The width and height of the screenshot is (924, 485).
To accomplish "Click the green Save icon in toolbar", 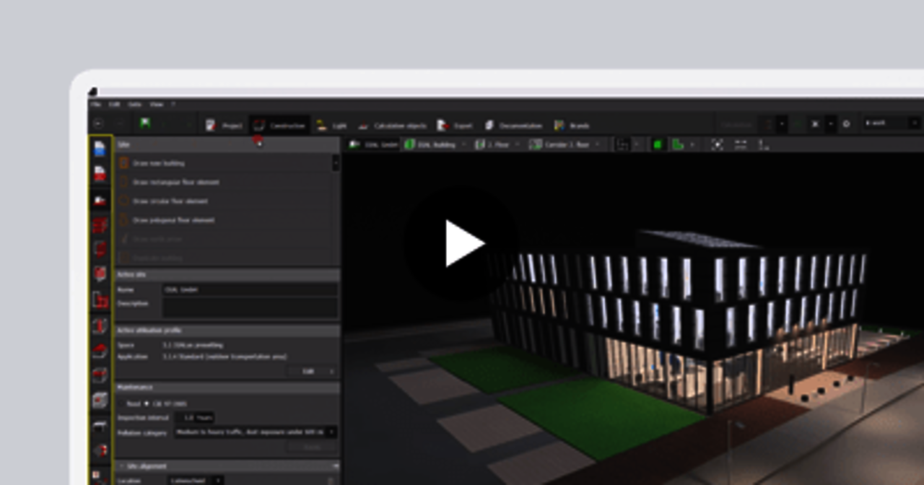I will [x=145, y=124].
